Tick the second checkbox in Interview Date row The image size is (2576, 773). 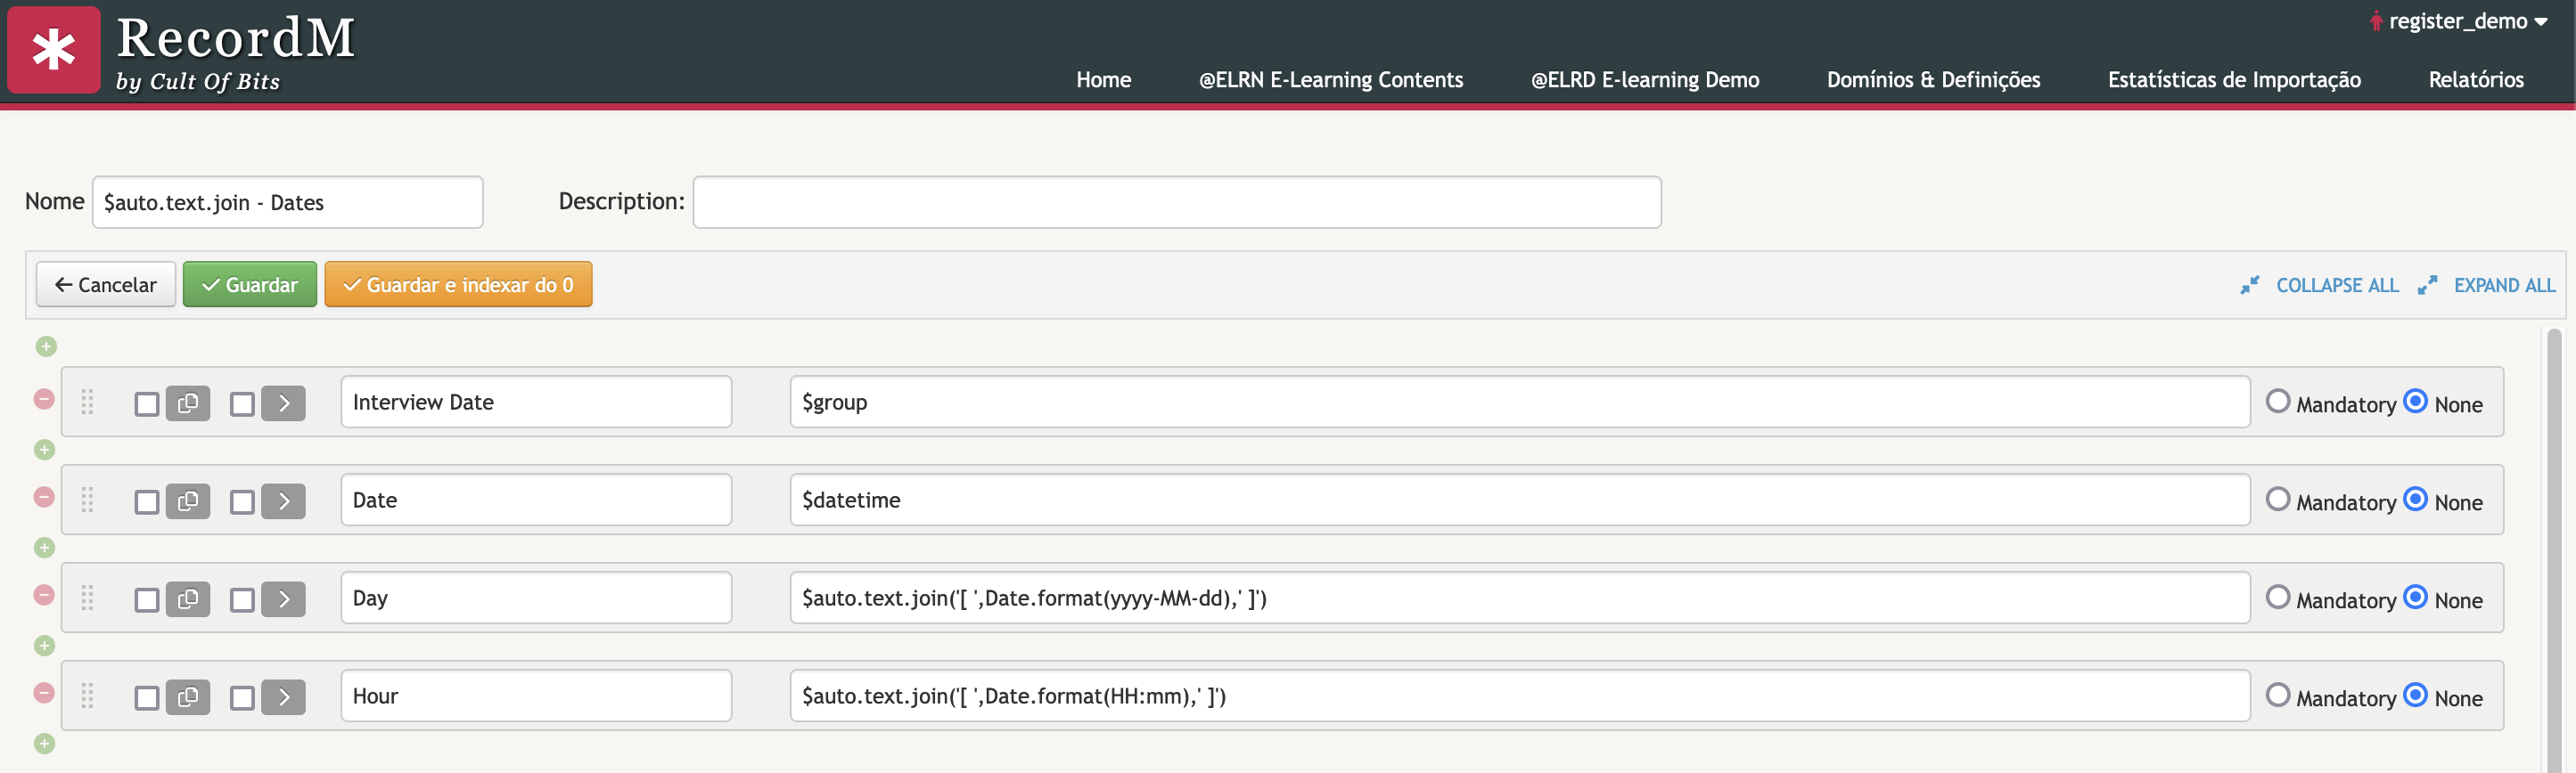(x=242, y=404)
